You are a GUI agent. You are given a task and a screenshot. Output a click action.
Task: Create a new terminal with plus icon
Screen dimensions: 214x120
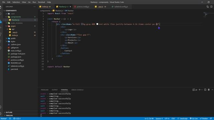coord(200,90)
